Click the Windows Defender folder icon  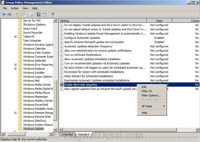pos(20,61)
